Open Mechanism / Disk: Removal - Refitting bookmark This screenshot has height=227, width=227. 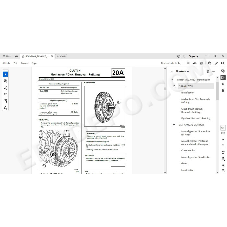(196, 101)
